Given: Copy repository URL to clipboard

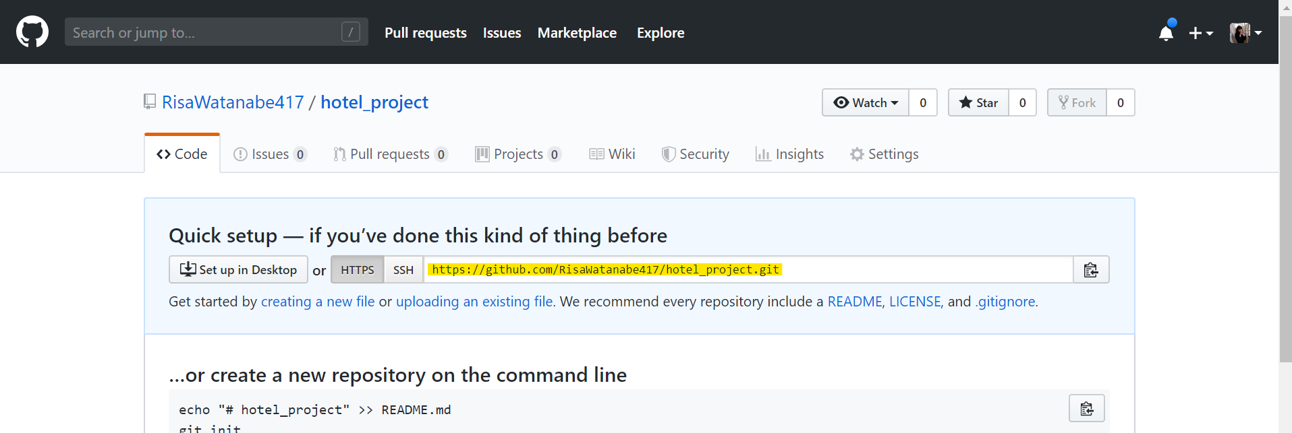Looking at the screenshot, I should (1091, 270).
